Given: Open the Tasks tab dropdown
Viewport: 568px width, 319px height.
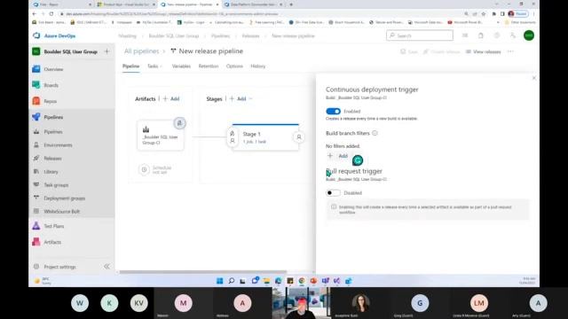Looking at the screenshot, I should pyautogui.click(x=154, y=66).
